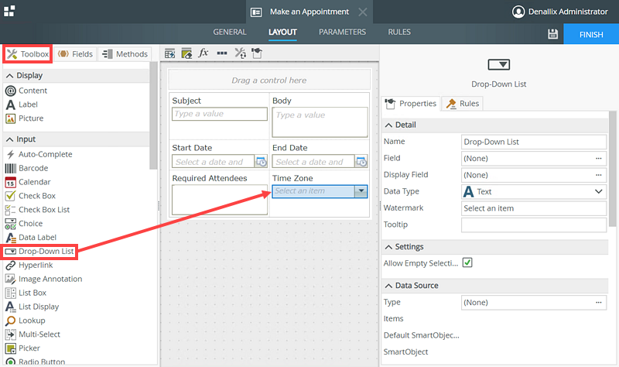The height and width of the screenshot is (367, 619).
Task: Collapse the Data Source section
Action: tap(388, 286)
